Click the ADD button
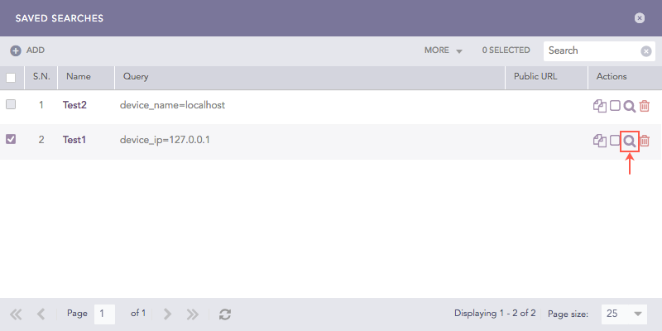The image size is (662, 331). 27,50
